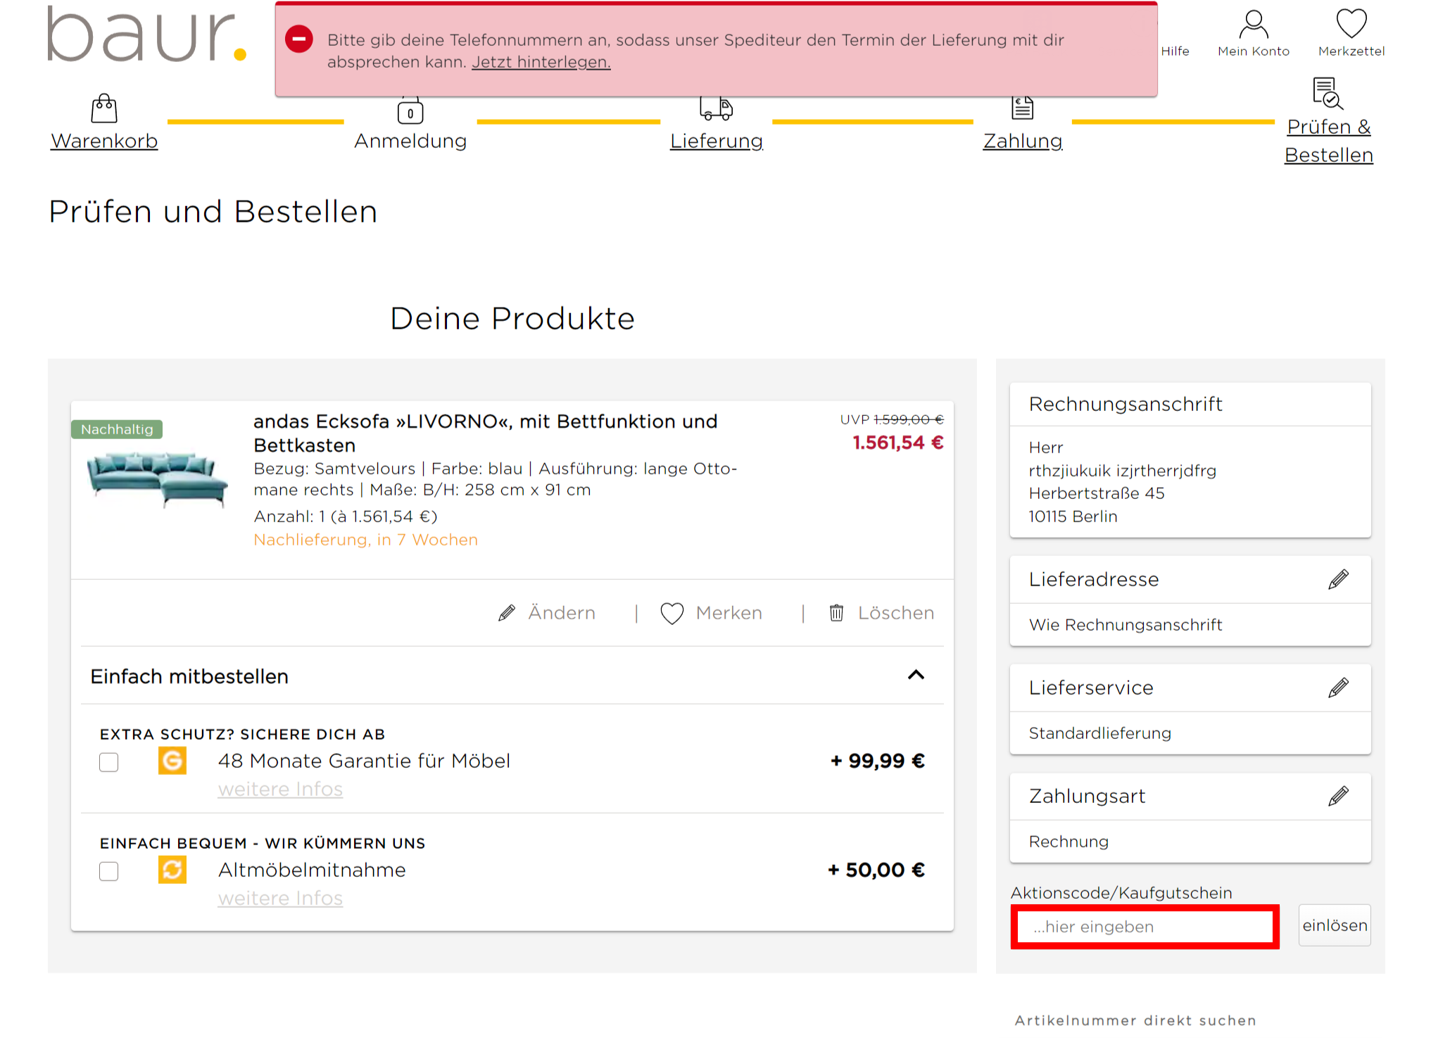
Task: Go to the Zahlung step
Action: coord(1023,141)
